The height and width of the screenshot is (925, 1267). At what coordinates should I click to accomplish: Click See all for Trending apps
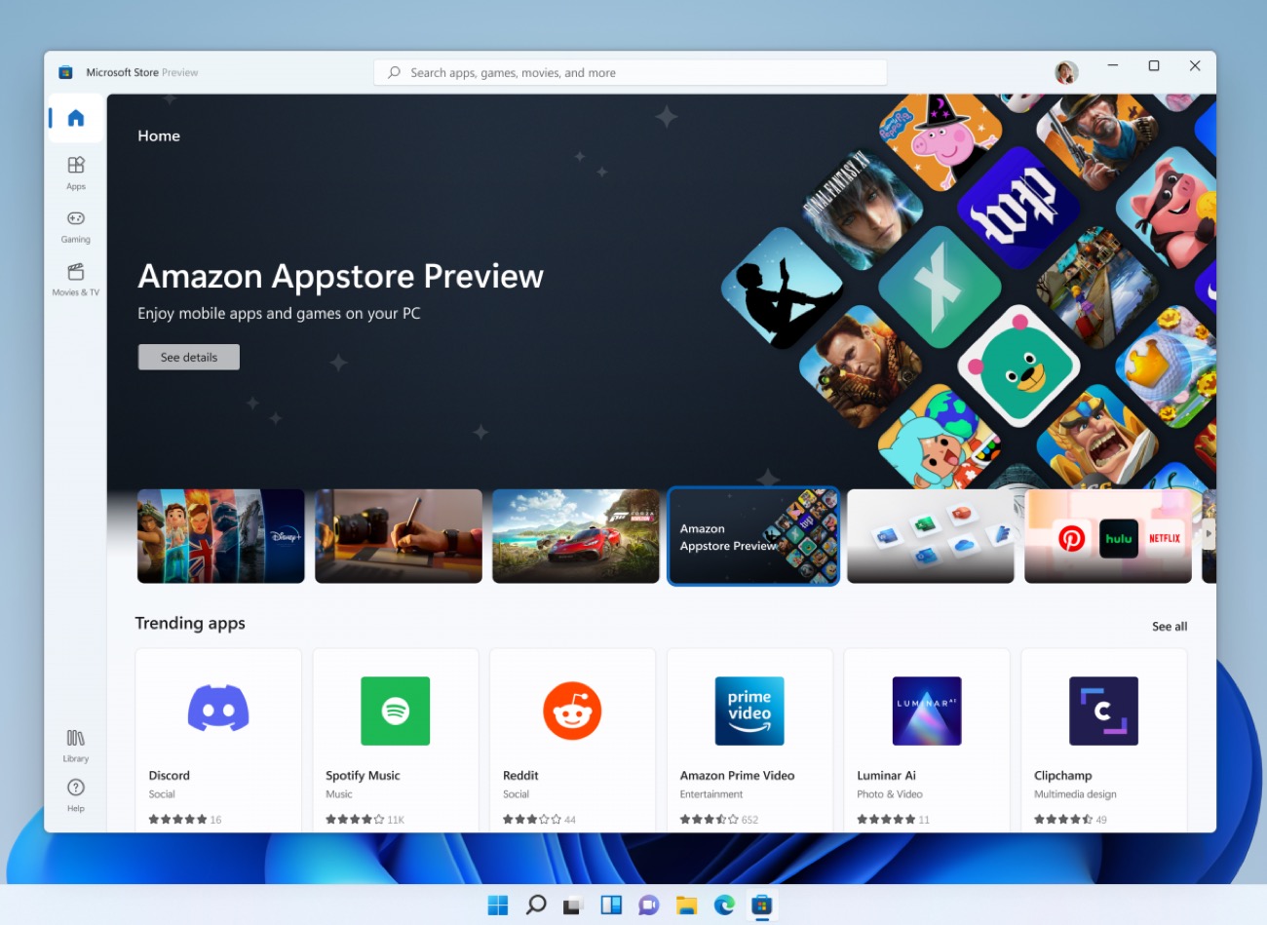coord(1170,626)
